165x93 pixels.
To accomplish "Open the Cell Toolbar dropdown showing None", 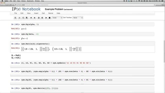I will pos(78,18).
